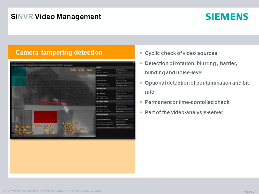Set Fortlaufender Bildzugriff to Ja

(x=129, y=72)
